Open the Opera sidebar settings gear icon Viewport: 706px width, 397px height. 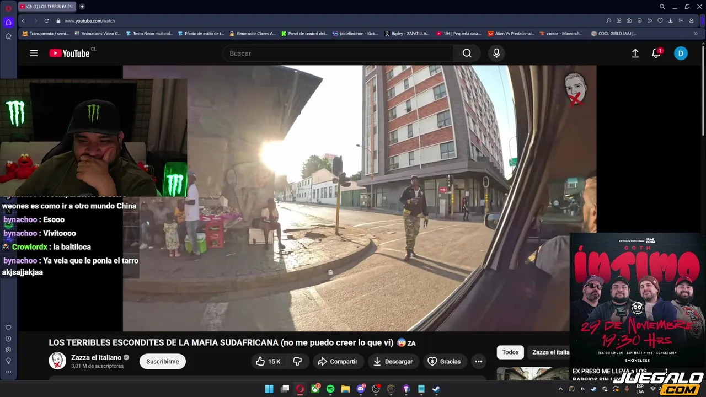[8, 350]
